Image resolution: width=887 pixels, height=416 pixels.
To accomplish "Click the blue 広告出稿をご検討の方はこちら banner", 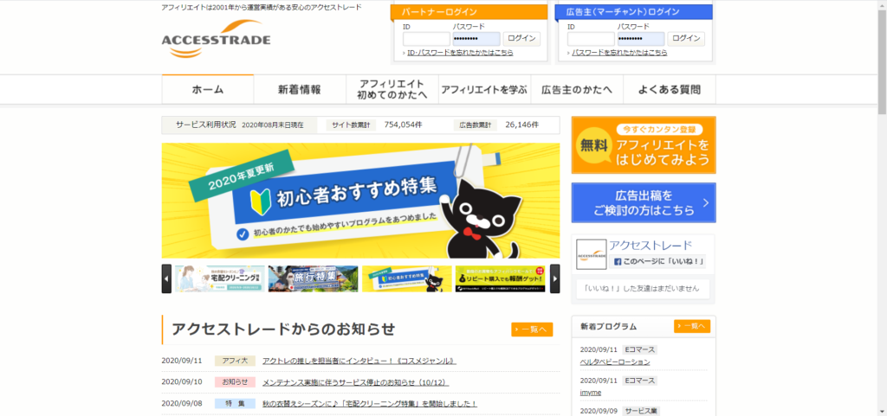I will tap(644, 202).
